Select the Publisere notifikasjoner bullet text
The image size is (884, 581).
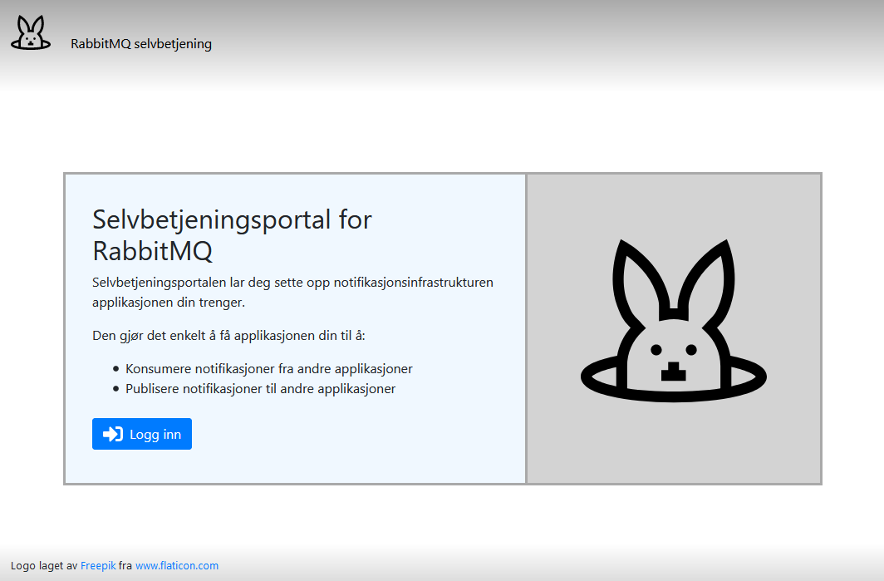(261, 389)
